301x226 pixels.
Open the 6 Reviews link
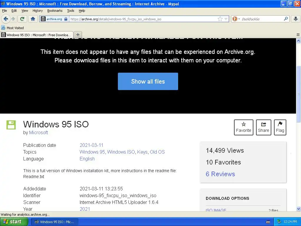point(220,174)
